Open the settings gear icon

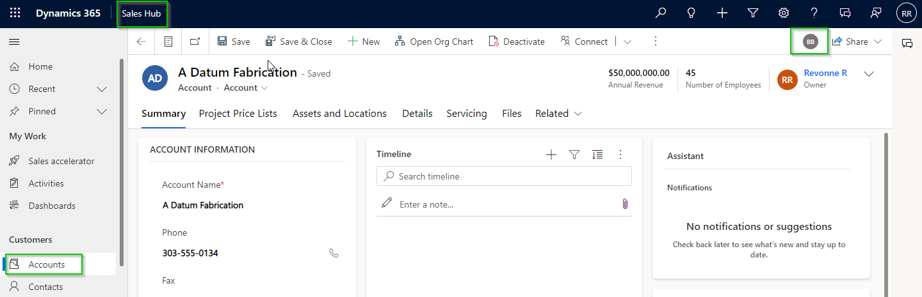[783, 13]
